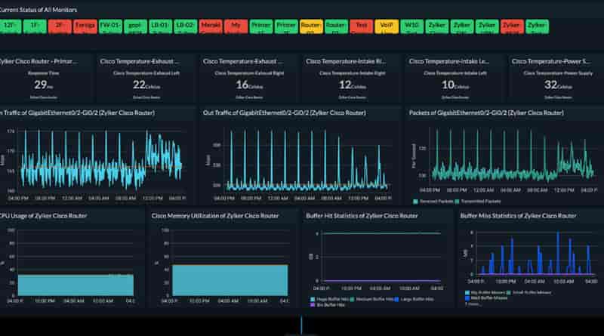The image size is (604, 336).
Task: Click the Out Traffic line chart area
Action: (x=307, y=161)
